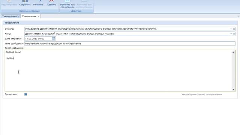The image size is (240, 135).
Task: Click the message scrollbar down arrow
Action: coord(233,89)
